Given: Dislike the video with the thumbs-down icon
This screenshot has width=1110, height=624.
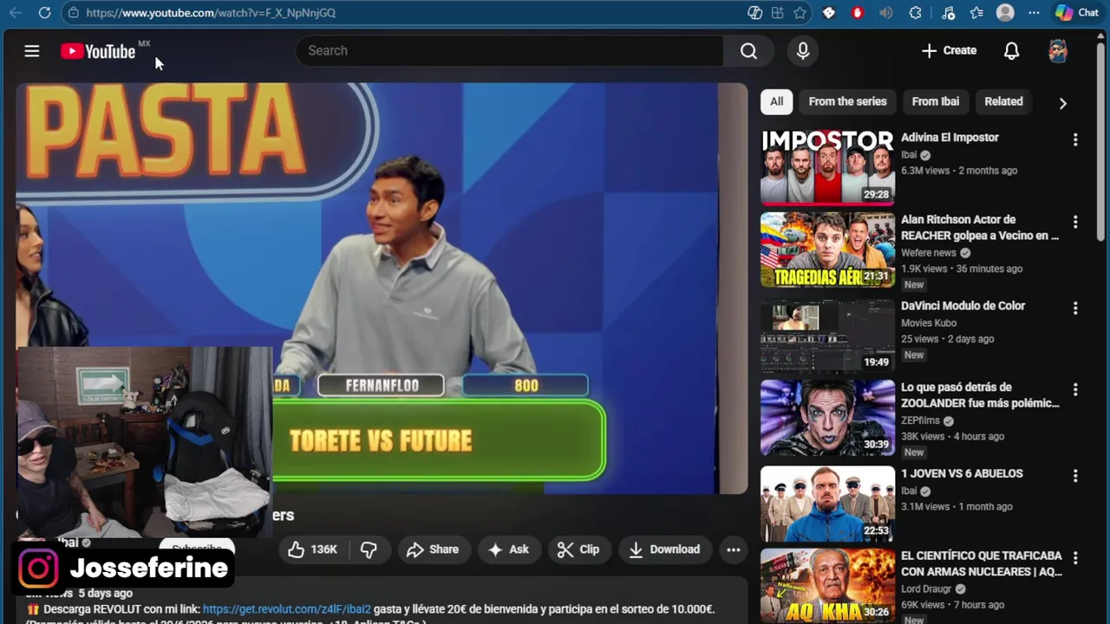Looking at the screenshot, I should [x=369, y=549].
